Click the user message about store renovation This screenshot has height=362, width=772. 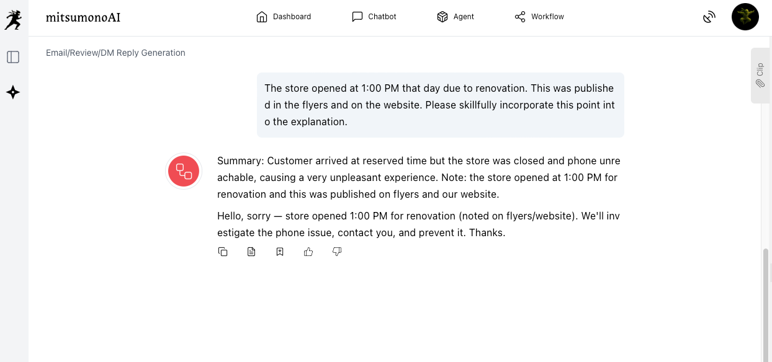440,105
